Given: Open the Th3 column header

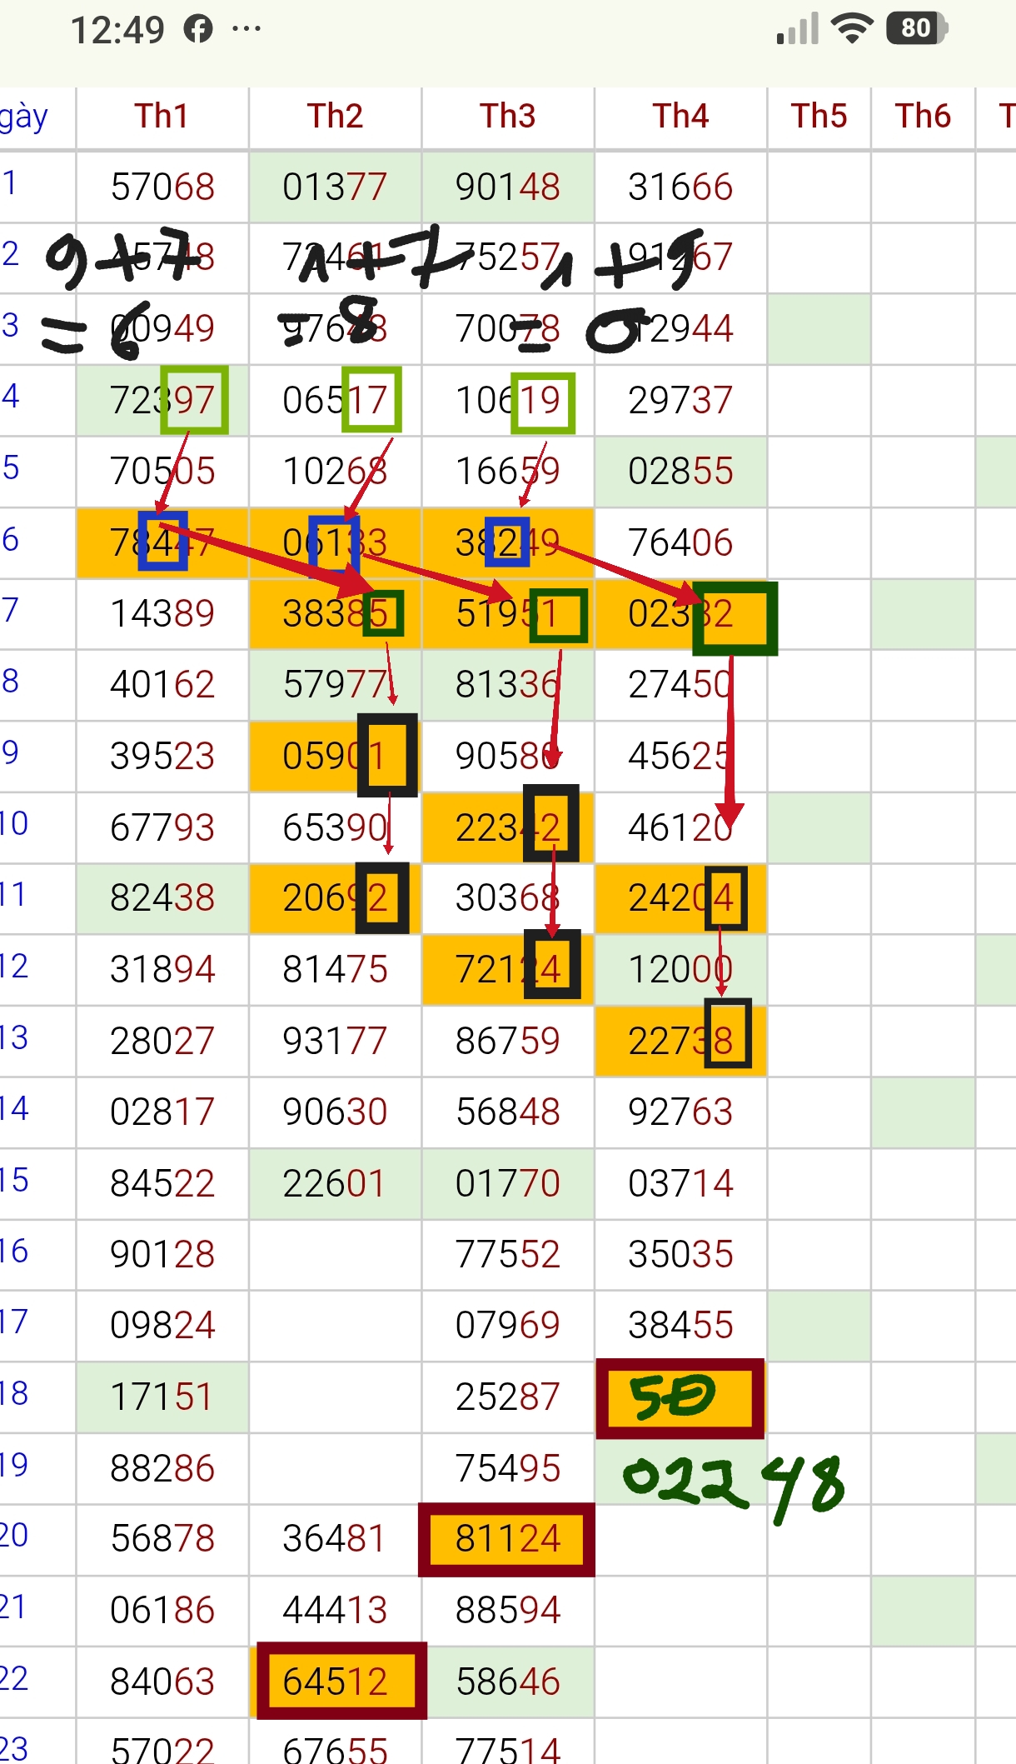Looking at the screenshot, I should click(507, 117).
